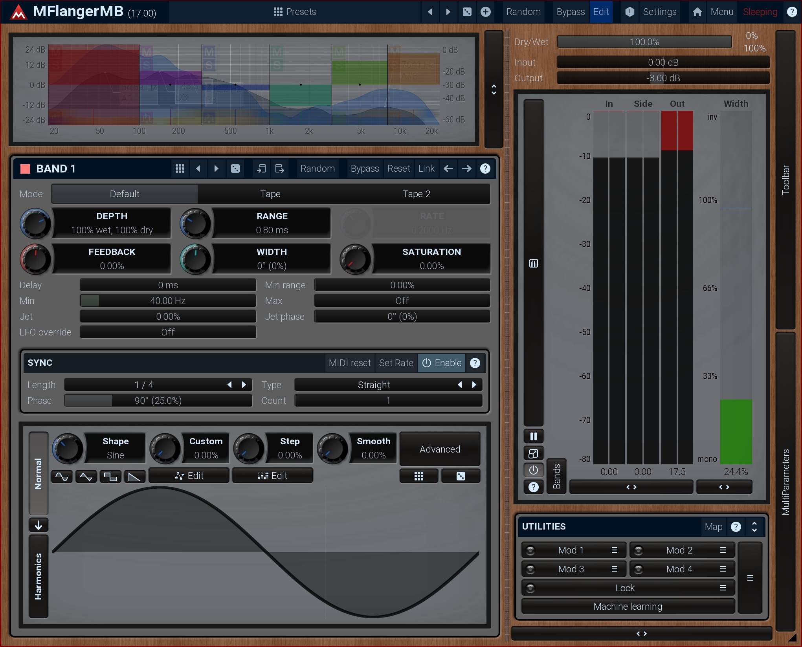Click the Band 1 paste icon
The image size is (802, 647).
(279, 169)
